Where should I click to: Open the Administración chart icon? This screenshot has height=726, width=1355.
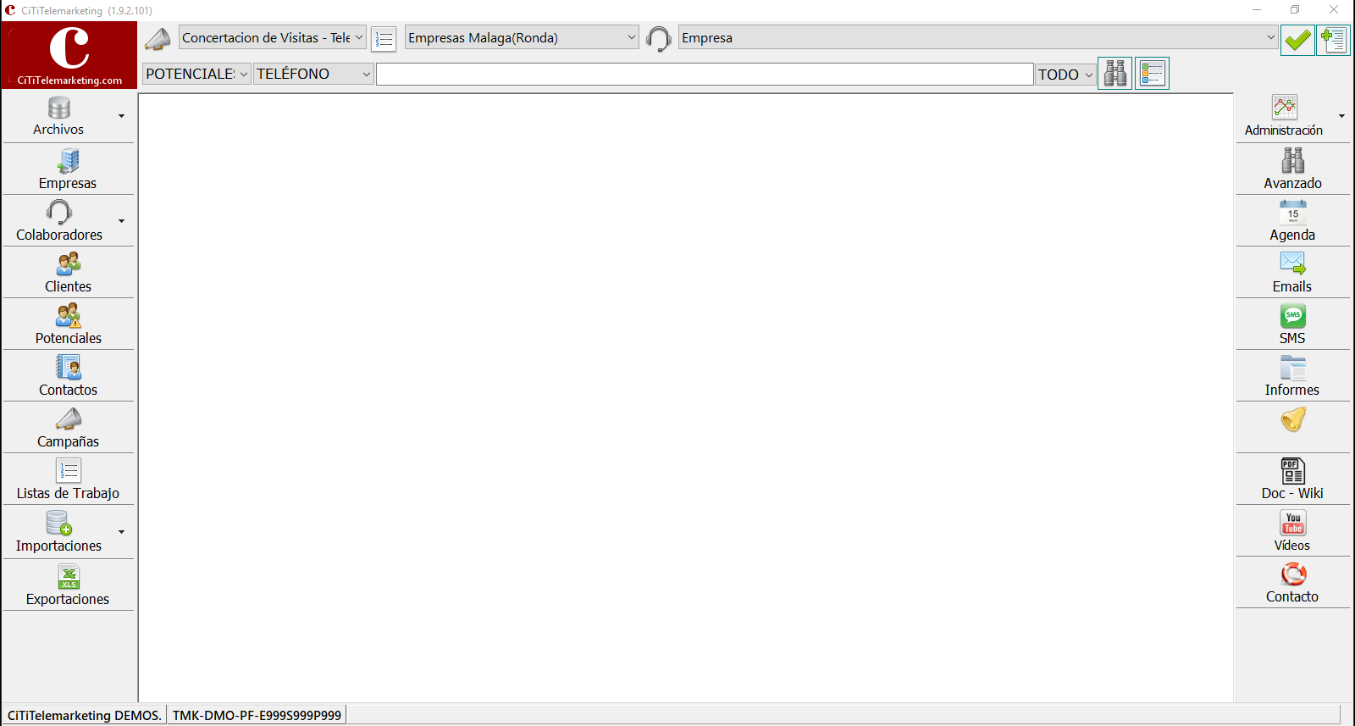point(1285,107)
